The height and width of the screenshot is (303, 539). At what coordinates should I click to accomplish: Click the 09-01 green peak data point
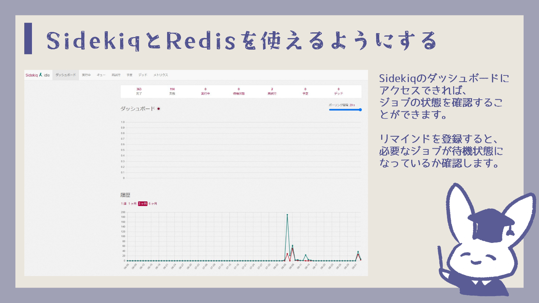358,252
